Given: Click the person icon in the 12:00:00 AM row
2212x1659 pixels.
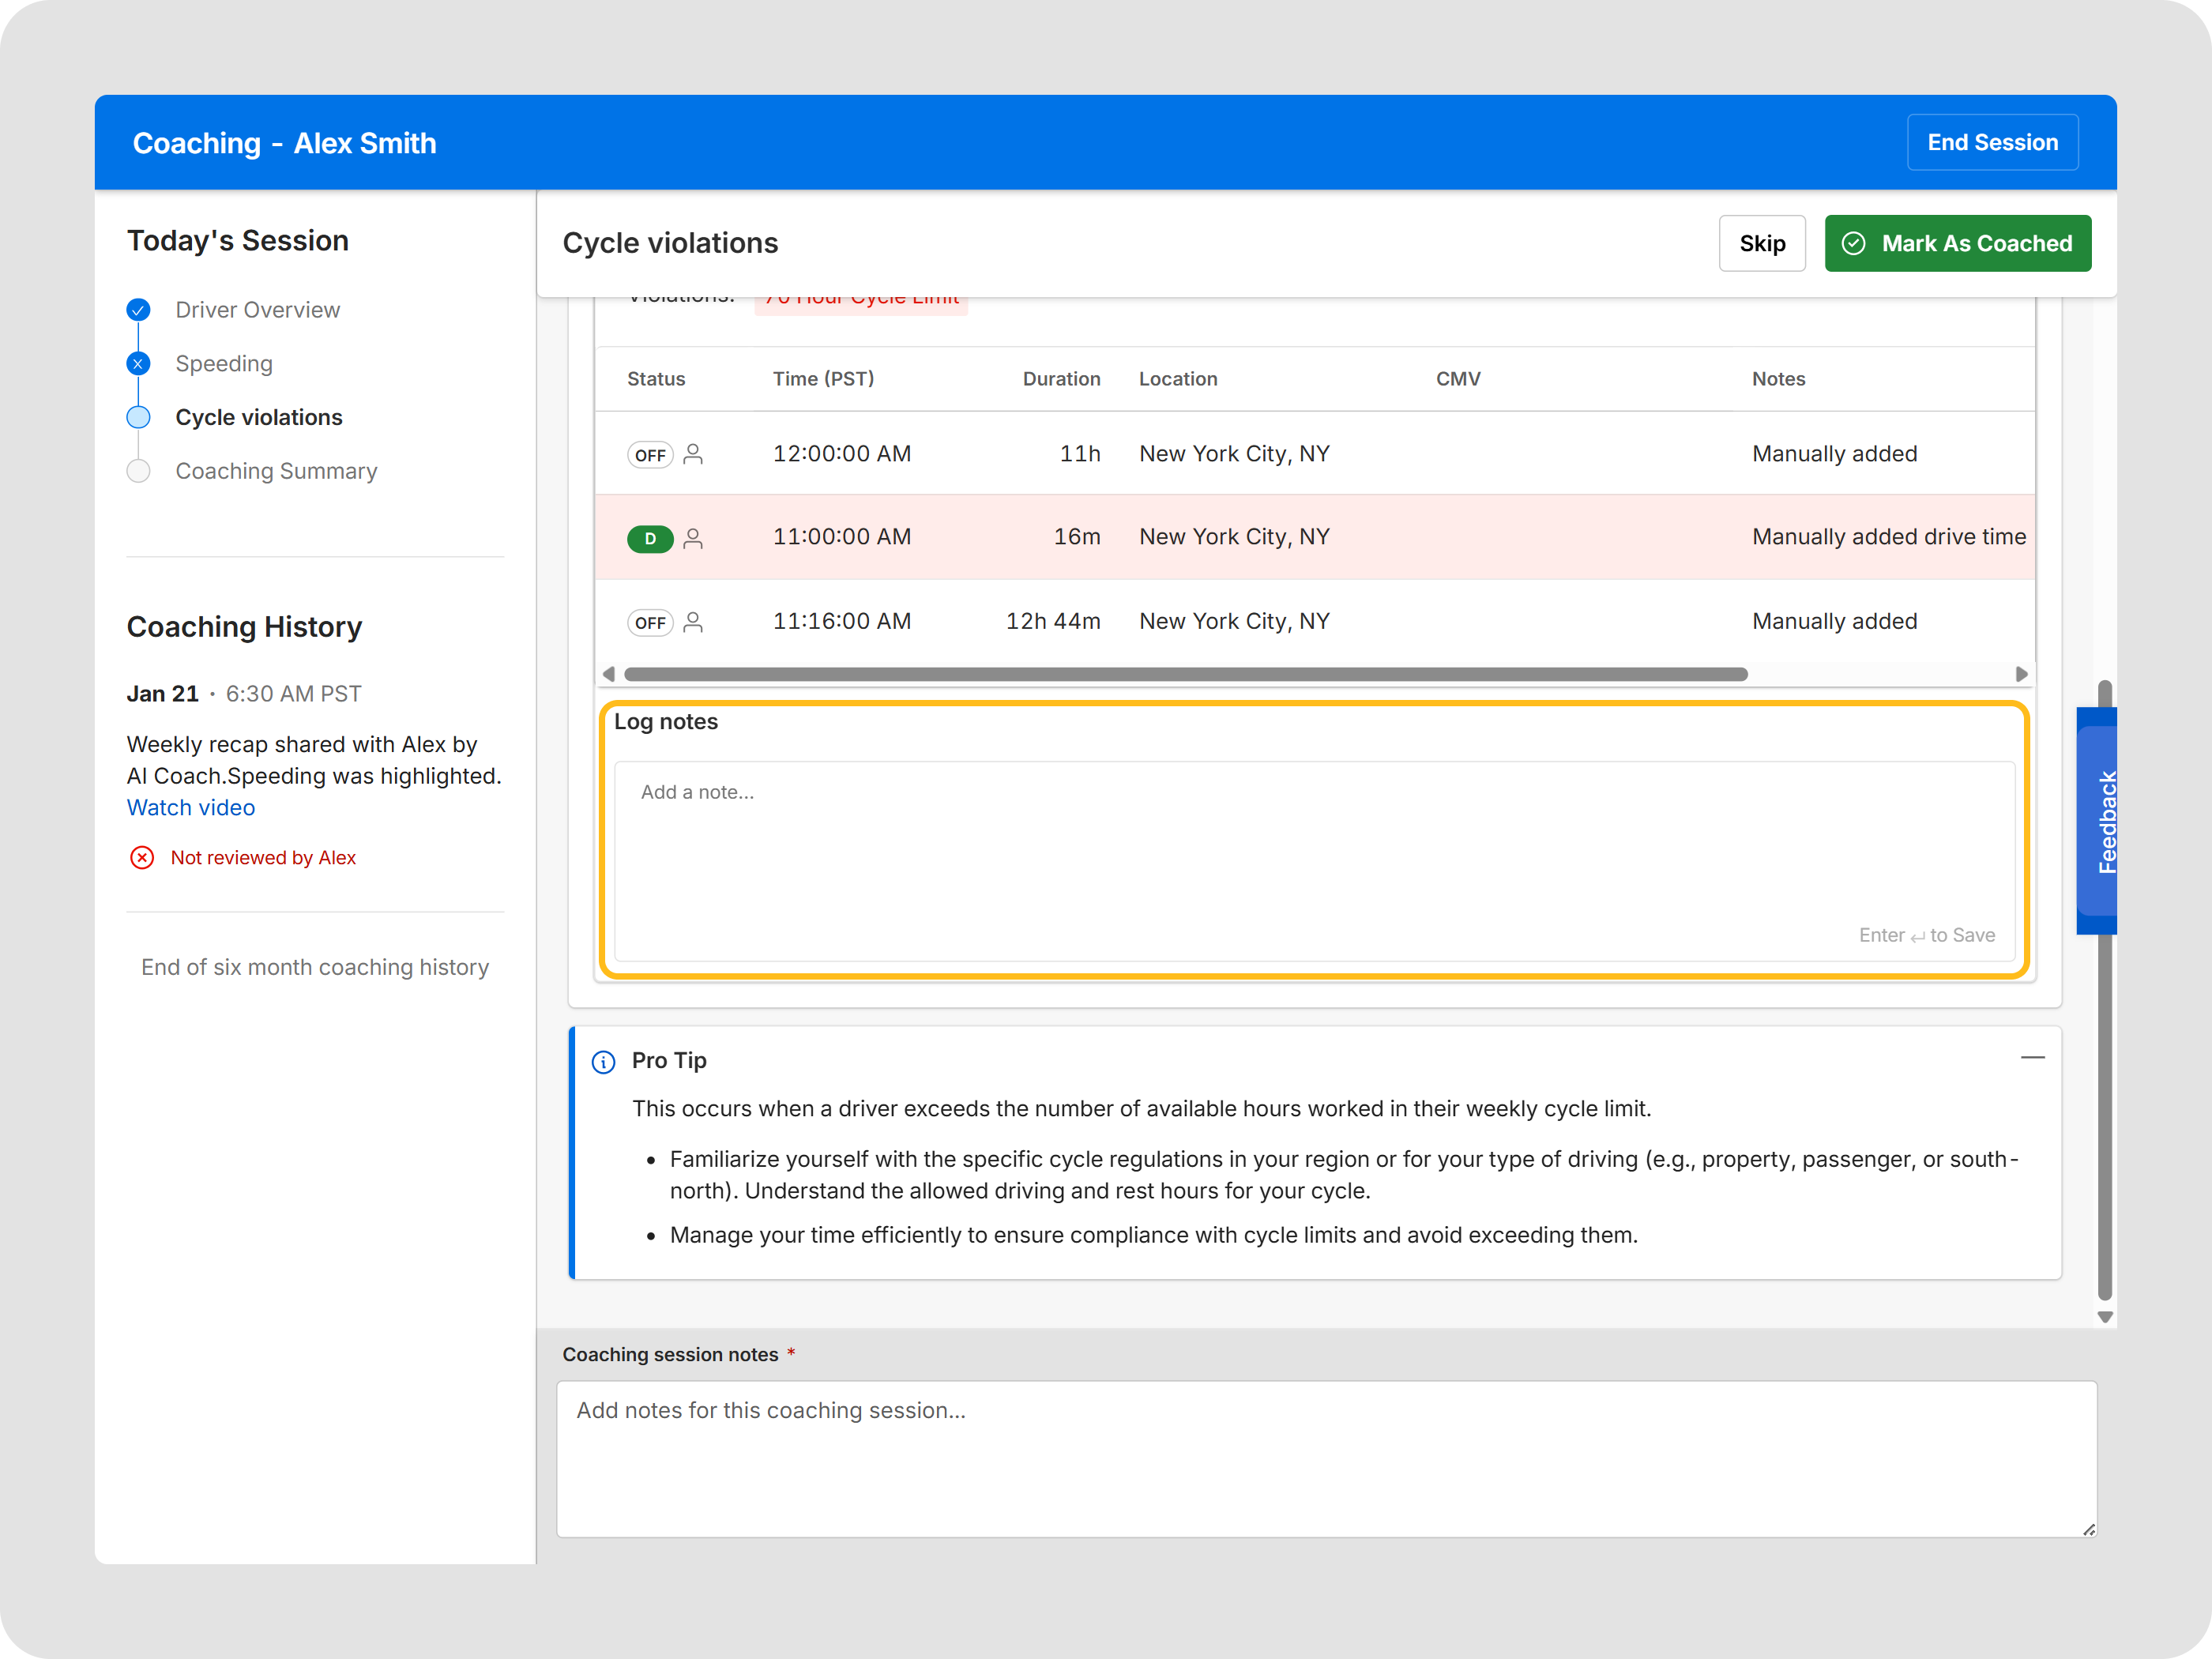Looking at the screenshot, I should pyautogui.click(x=693, y=454).
